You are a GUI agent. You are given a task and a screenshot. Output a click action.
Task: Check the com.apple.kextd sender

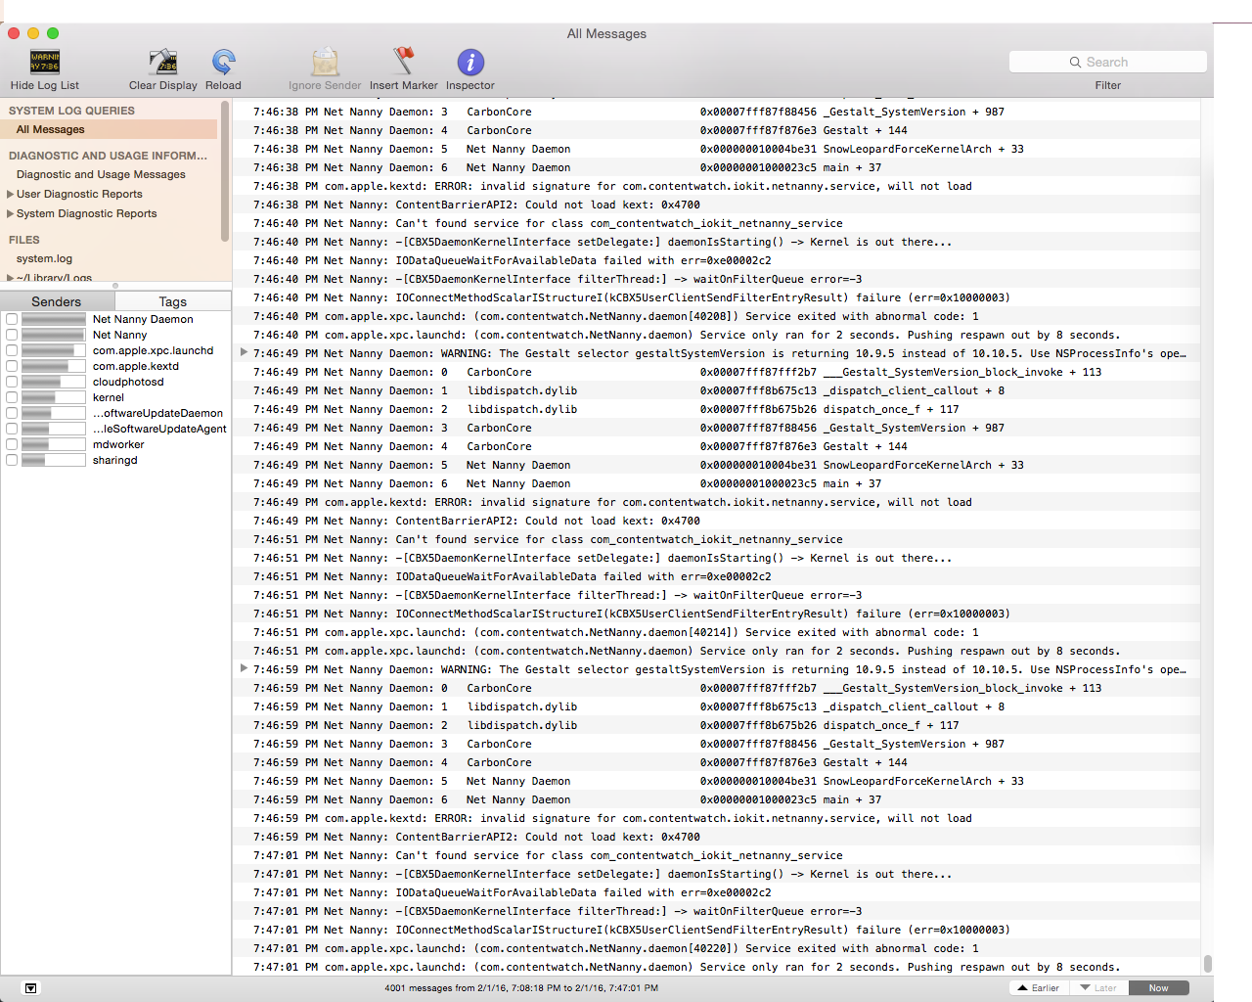click(12, 366)
